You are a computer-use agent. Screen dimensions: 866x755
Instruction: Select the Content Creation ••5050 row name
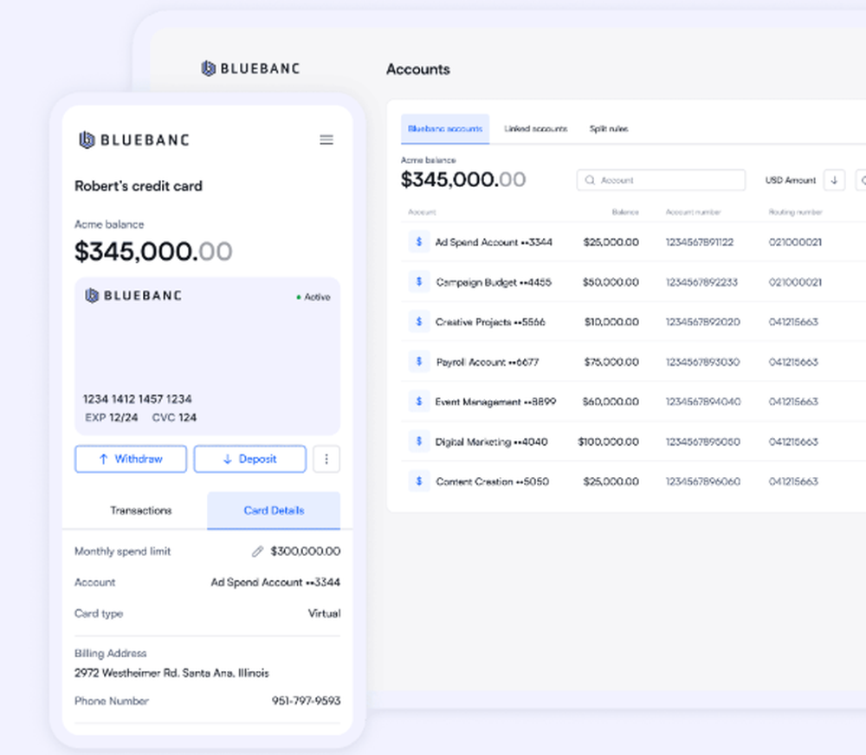(x=493, y=481)
